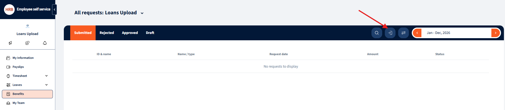Collapse the sidebar with the arrow handle
The width and height of the screenshot is (505, 110).
pyautogui.click(x=54, y=10)
